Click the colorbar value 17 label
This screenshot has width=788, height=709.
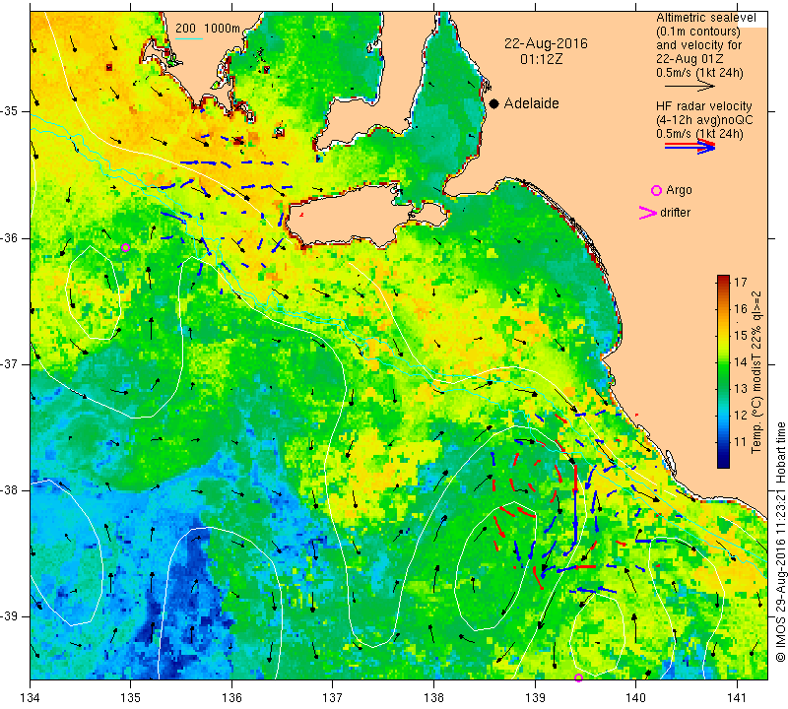[741, 282]
